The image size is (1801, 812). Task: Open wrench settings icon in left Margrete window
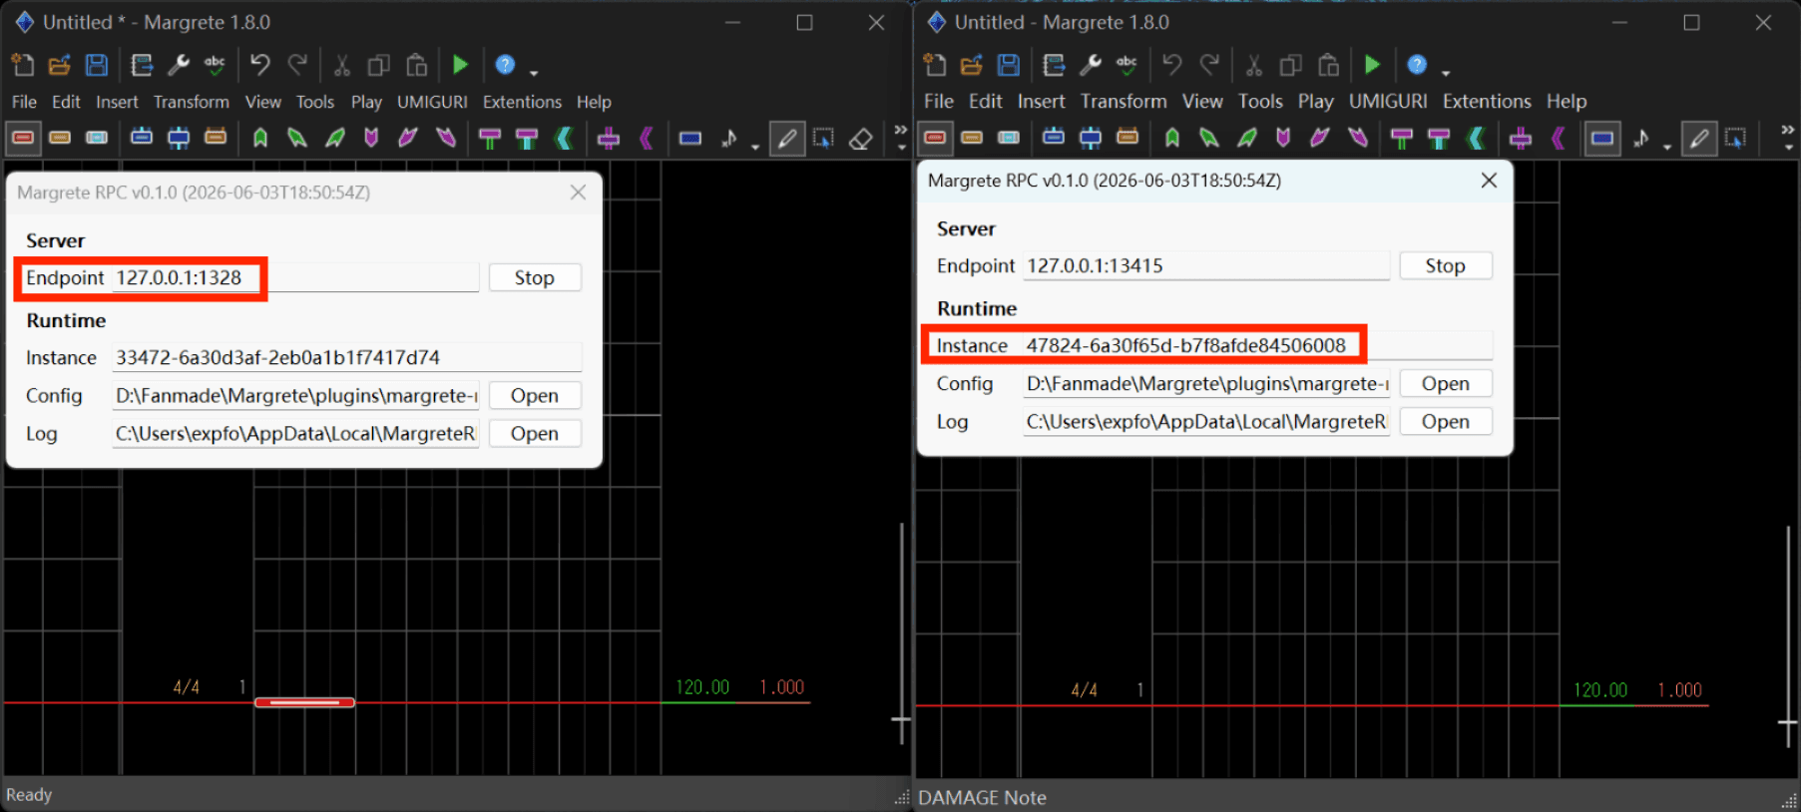click(x=179, y=65)
